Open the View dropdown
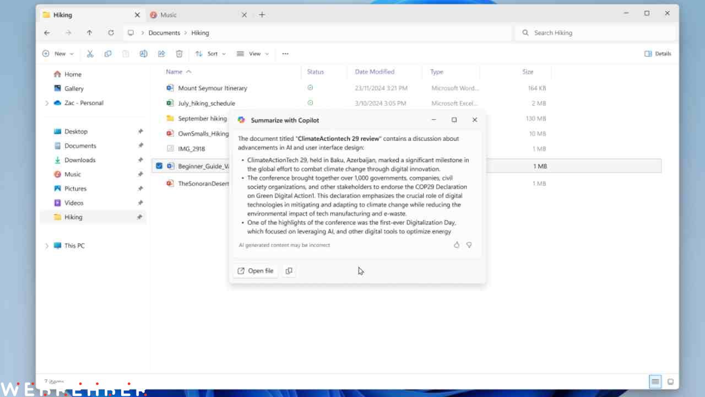 tap(253, 53)
